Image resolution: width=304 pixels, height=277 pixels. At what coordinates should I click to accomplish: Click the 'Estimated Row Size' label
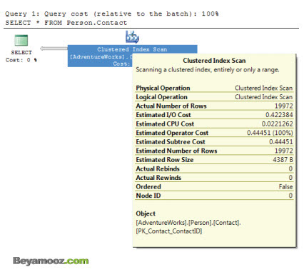coord(165,160)
